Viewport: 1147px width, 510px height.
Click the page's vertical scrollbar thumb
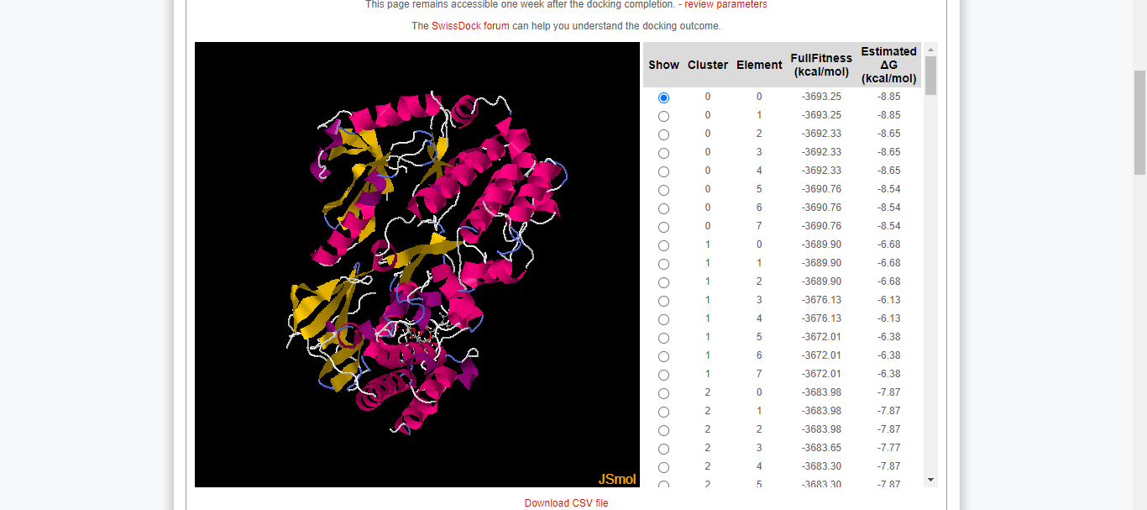1139,122
